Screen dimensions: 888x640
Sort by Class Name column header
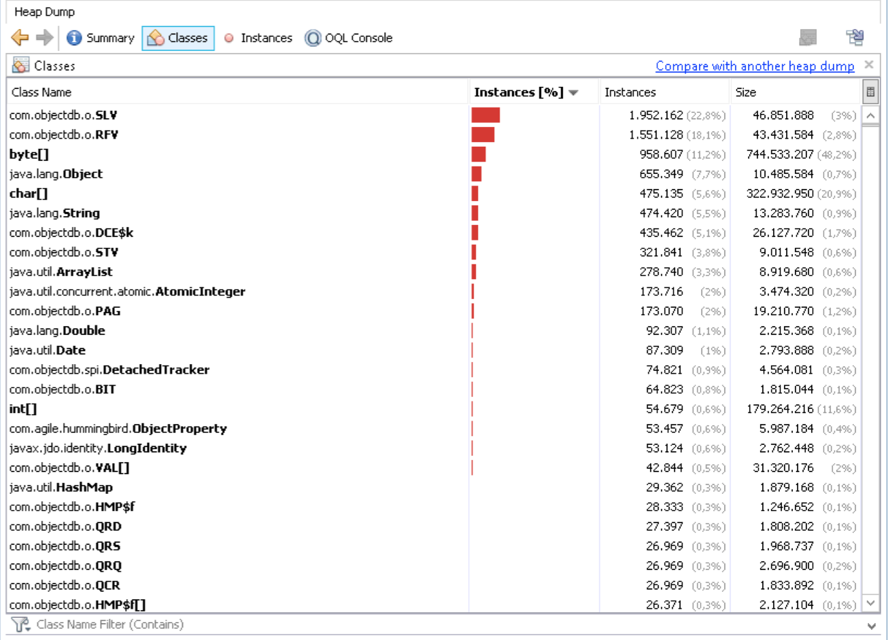pos(238,92)
